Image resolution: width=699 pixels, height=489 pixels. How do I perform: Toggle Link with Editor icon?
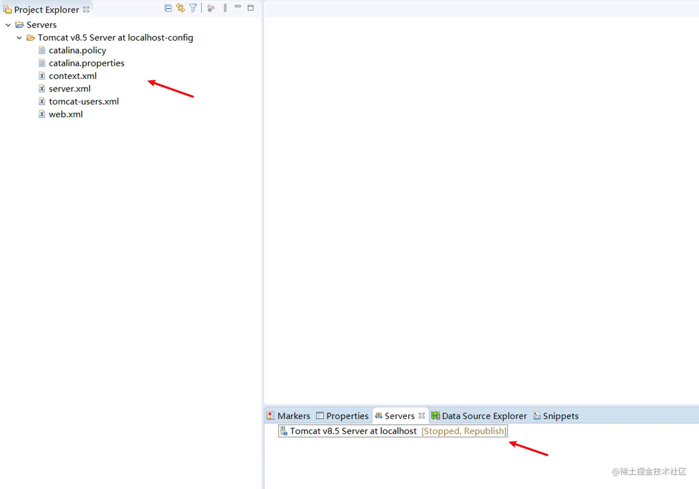click(x=180, y=8)
